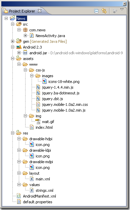The height and width of the screenshot is (210, 130).
Task: Select 'index.html' file name
Action: point(44,127)
